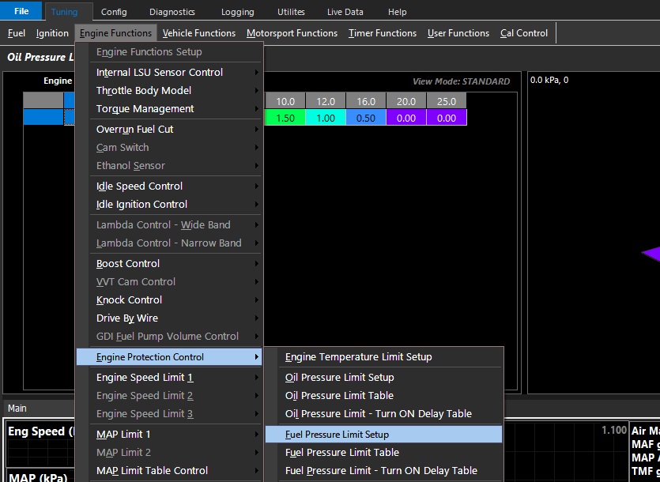Open Fuel Pressure Limit Turn ON Delay Table
The height and width of the screenshot is (482, 660).
click(x=384, y=470)
